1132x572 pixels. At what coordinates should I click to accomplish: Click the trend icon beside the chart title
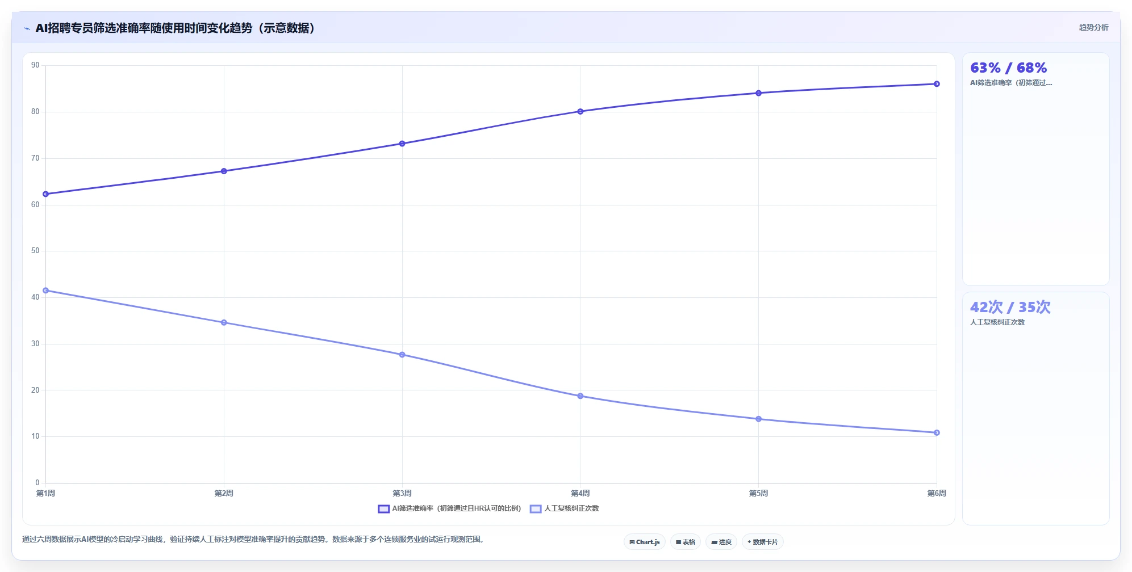(x=27, y=28)
